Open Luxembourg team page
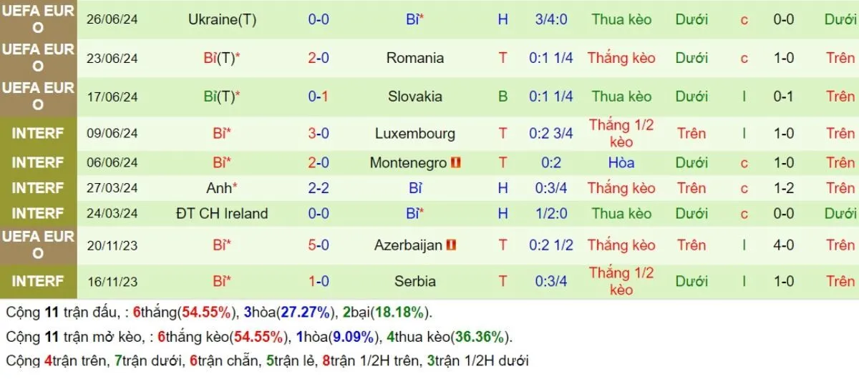Screen dimensions: 859x379 coord(415,133)
